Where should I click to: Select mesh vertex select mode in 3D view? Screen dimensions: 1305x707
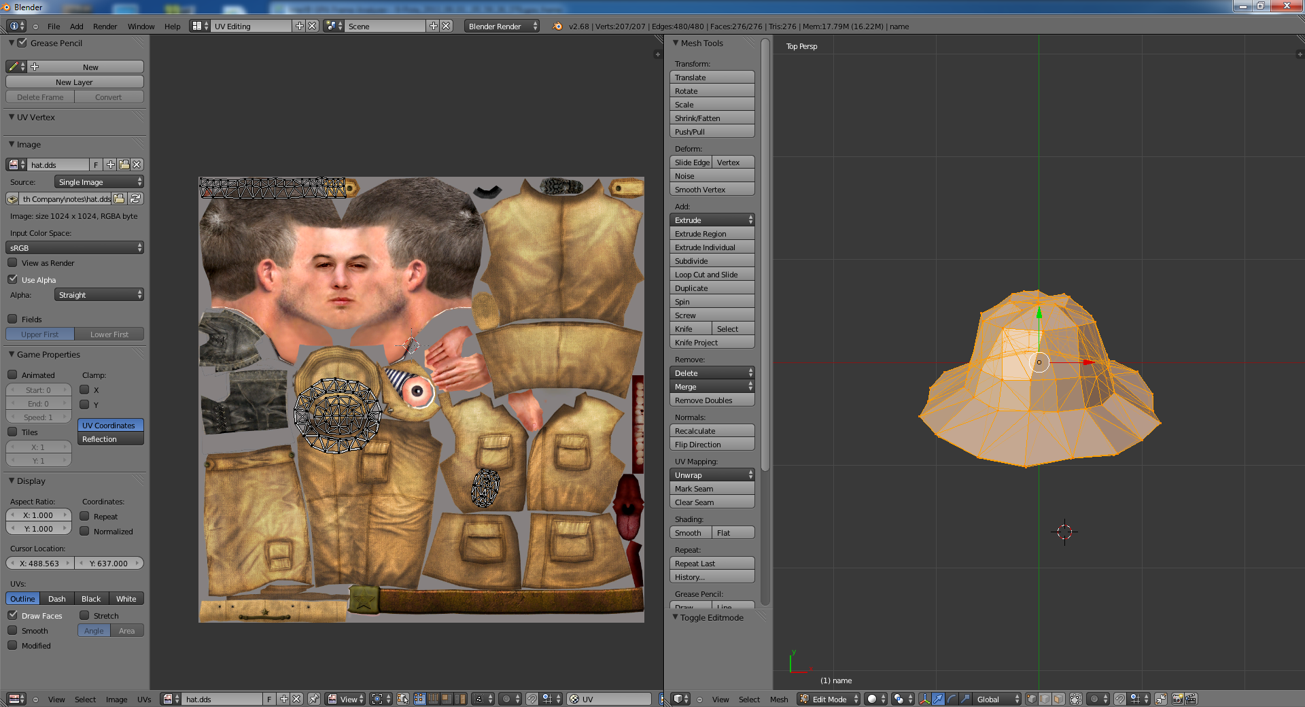tap(1032, 699)
